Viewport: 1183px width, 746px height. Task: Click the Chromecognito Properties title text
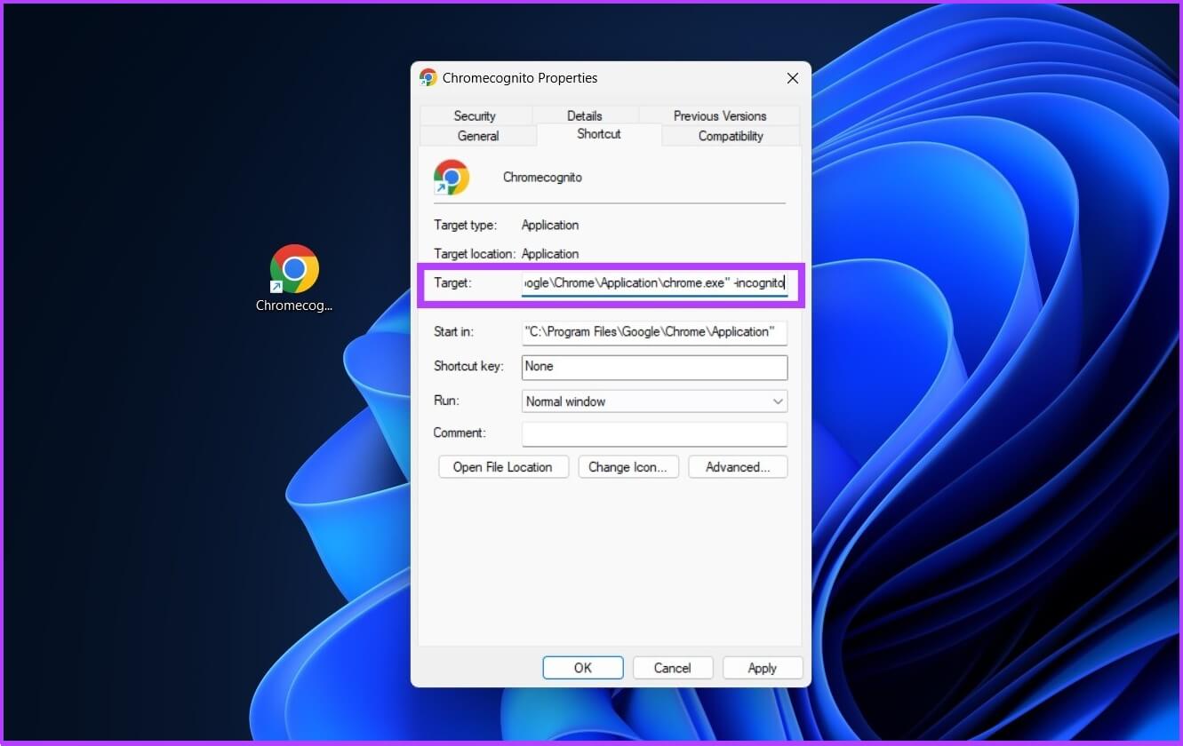(520, 78)
